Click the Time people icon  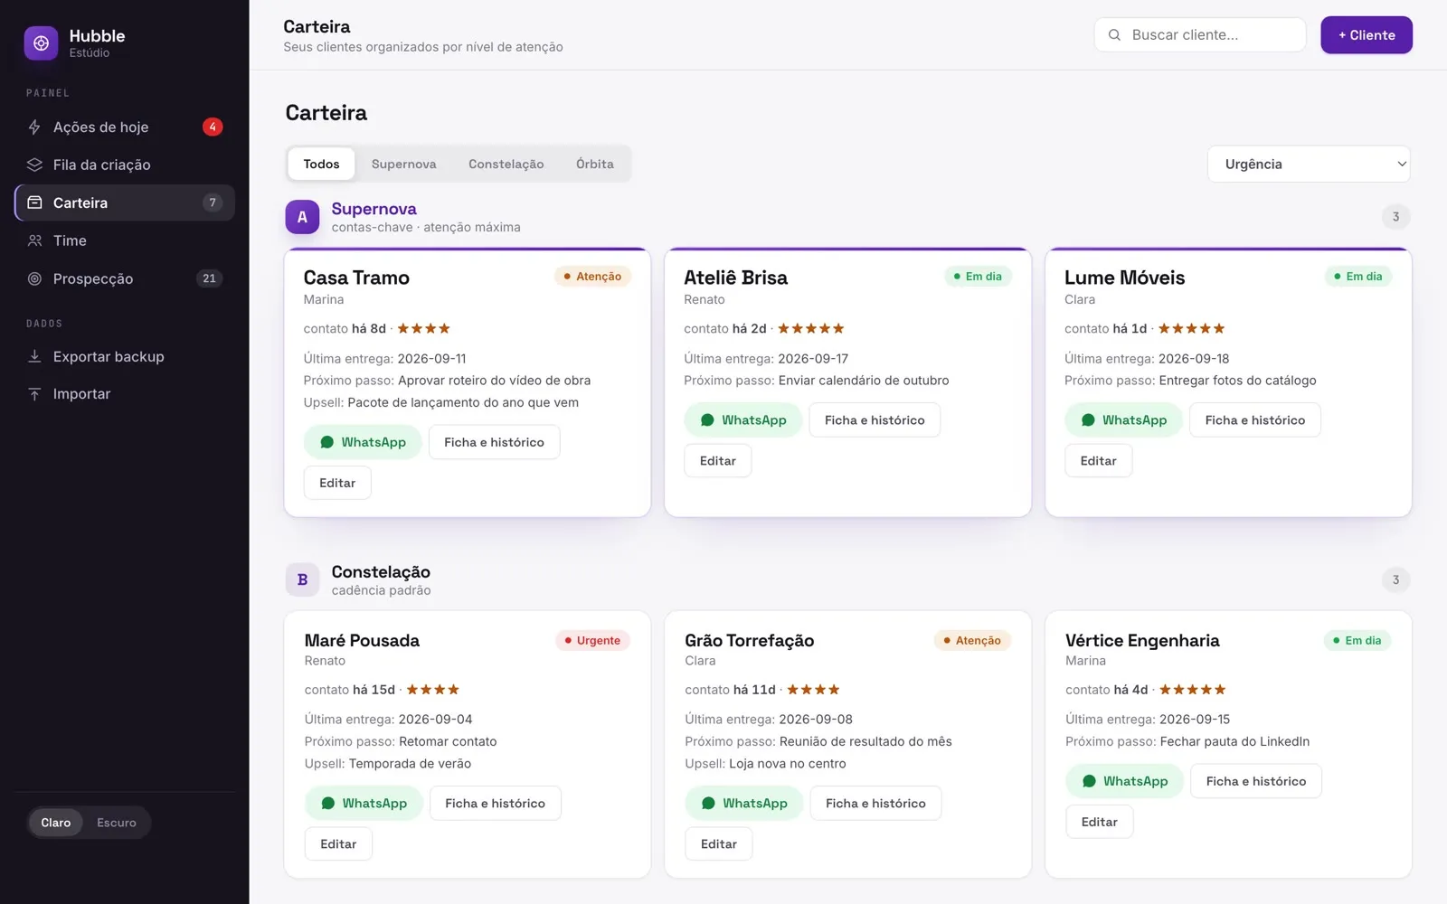pos(34,240)
